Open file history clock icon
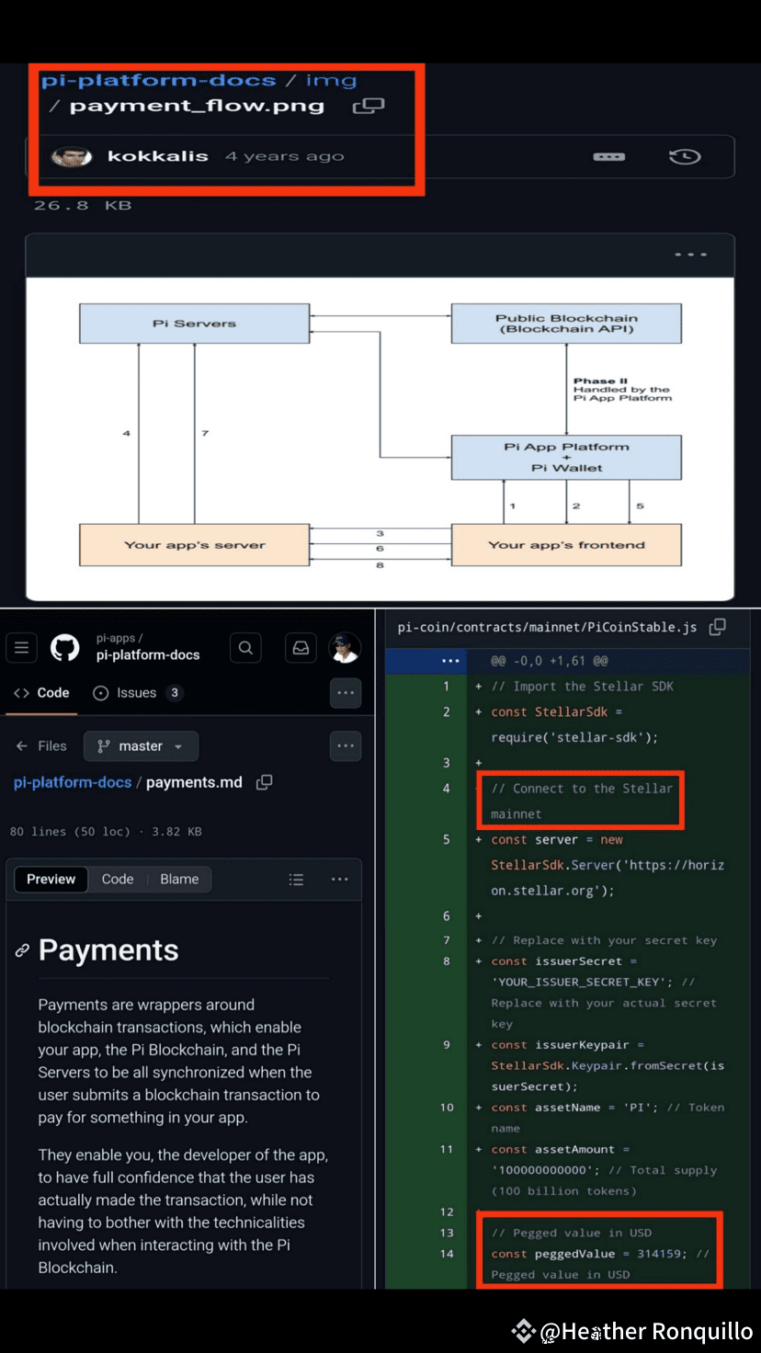Viewport: 761px width, 1353px height. [685, 157]
